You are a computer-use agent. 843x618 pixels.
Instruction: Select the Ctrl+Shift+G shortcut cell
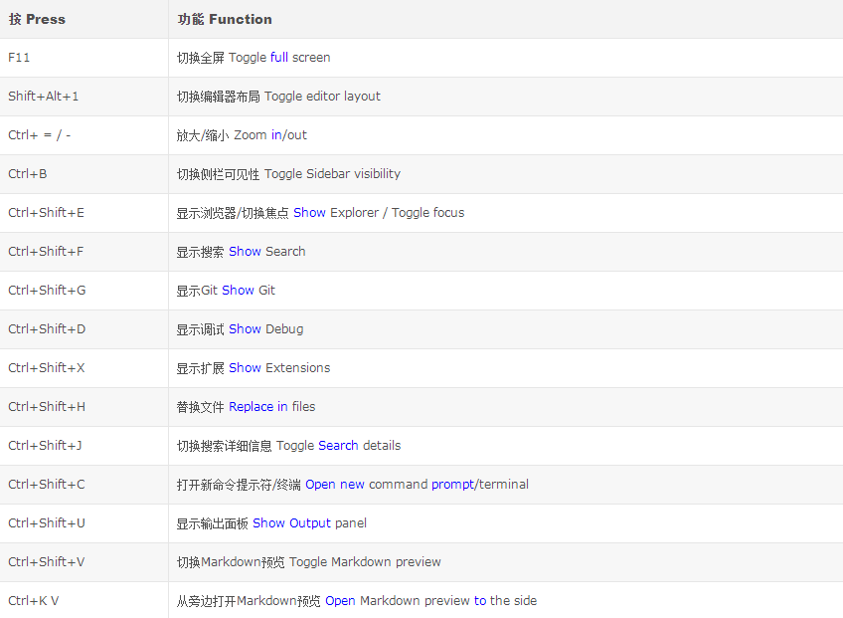coord(84,291)
